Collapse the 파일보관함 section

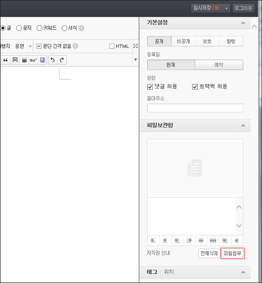[243, 126]
